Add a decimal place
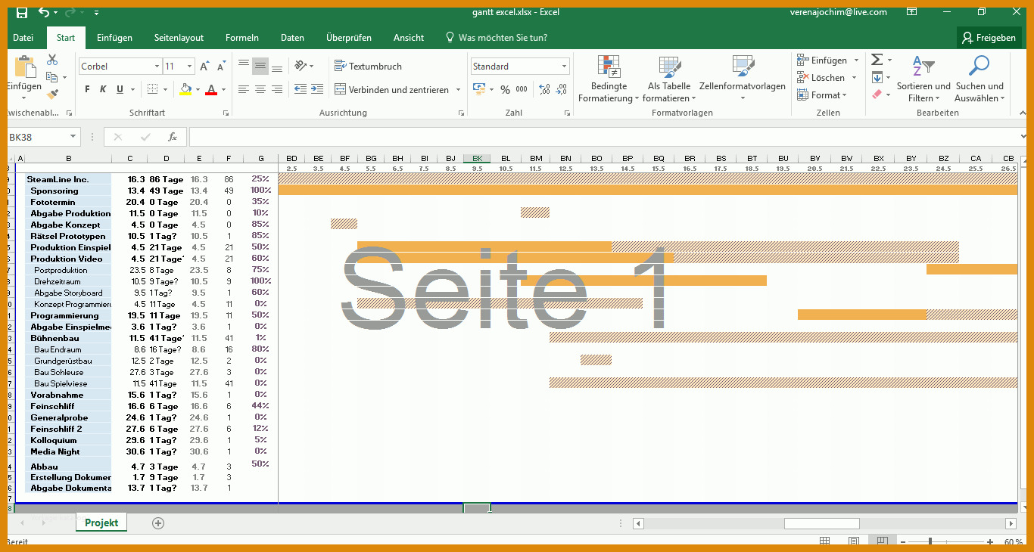This screenshot has width=1034, height=552. (544, 89)
